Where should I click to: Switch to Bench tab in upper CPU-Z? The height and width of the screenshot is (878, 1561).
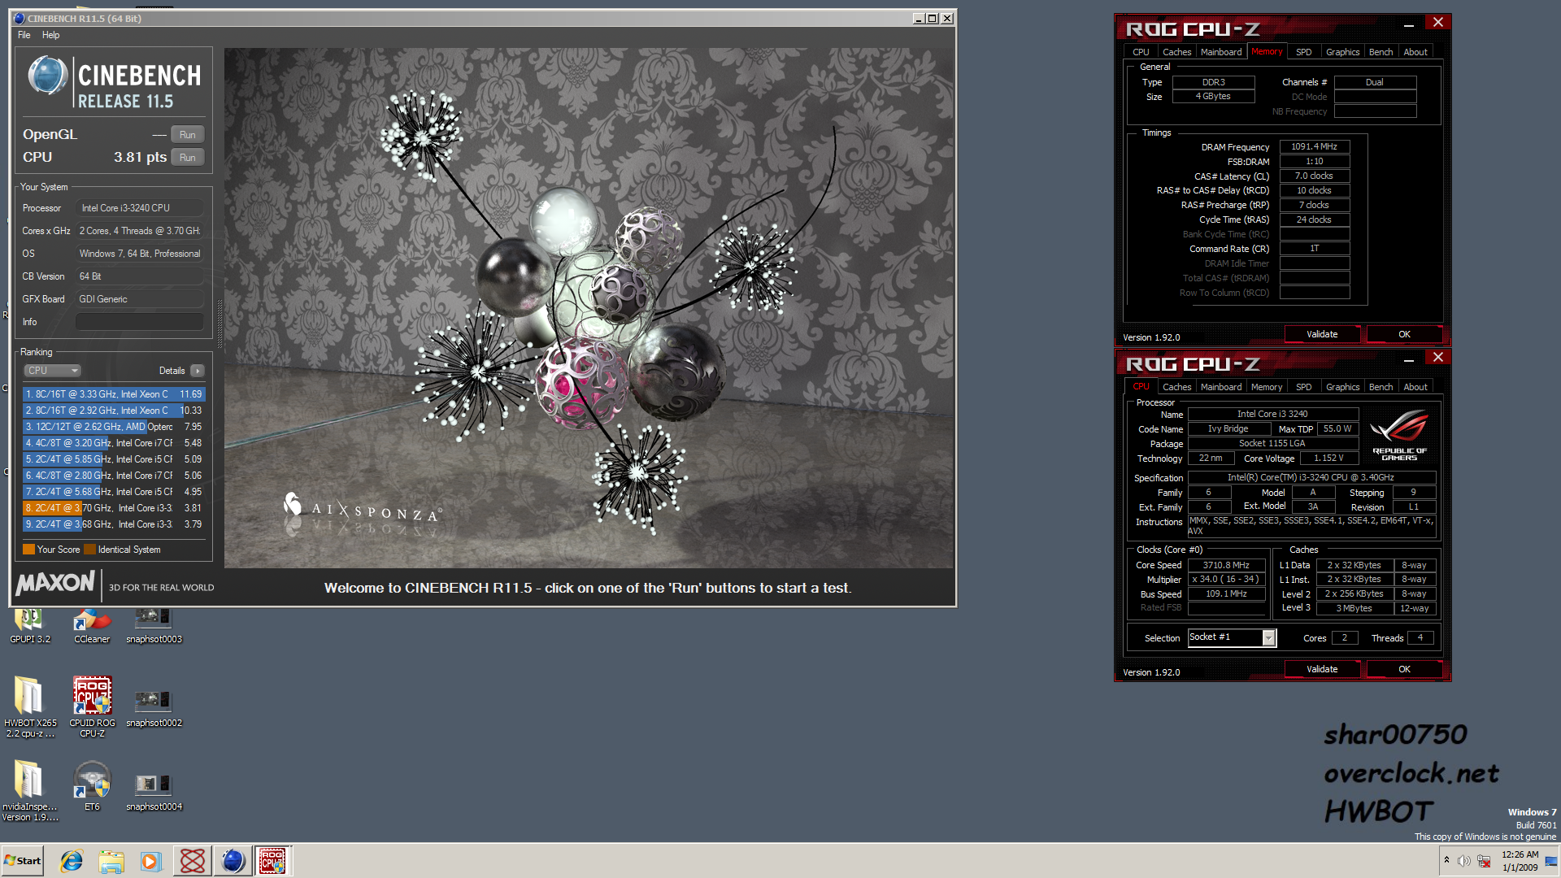coord(1381,52)
